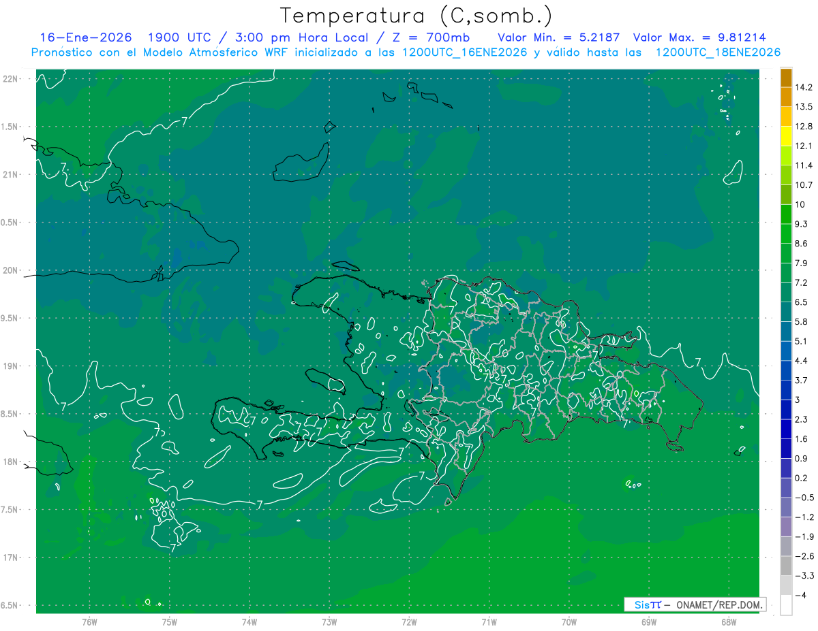Click the 10.7 colorbar value

[804, 185]
